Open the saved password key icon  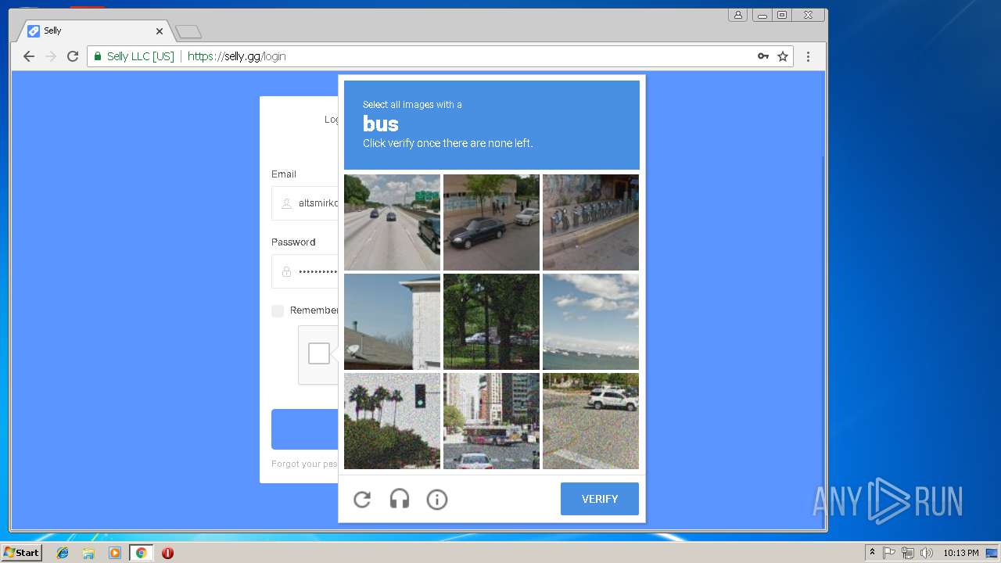(x=763, y=56)
